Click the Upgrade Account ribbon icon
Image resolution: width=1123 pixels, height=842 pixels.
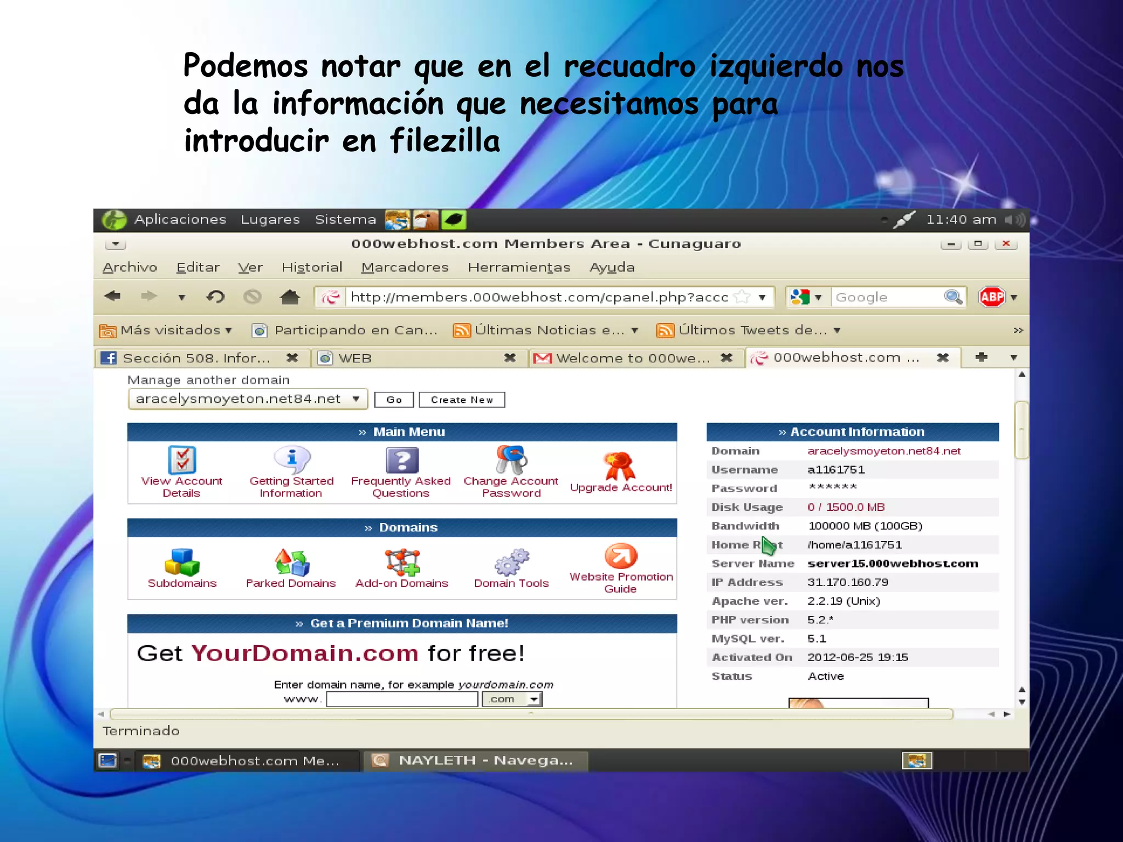620,466
